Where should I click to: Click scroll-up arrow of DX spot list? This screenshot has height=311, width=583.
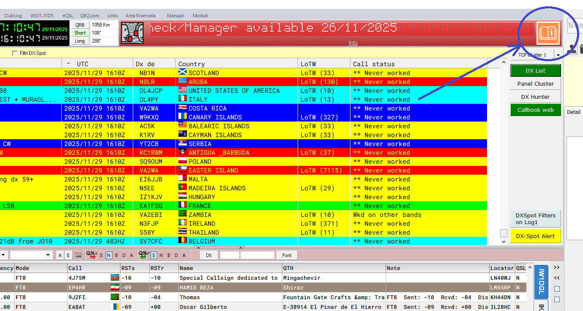pos(503,62)
